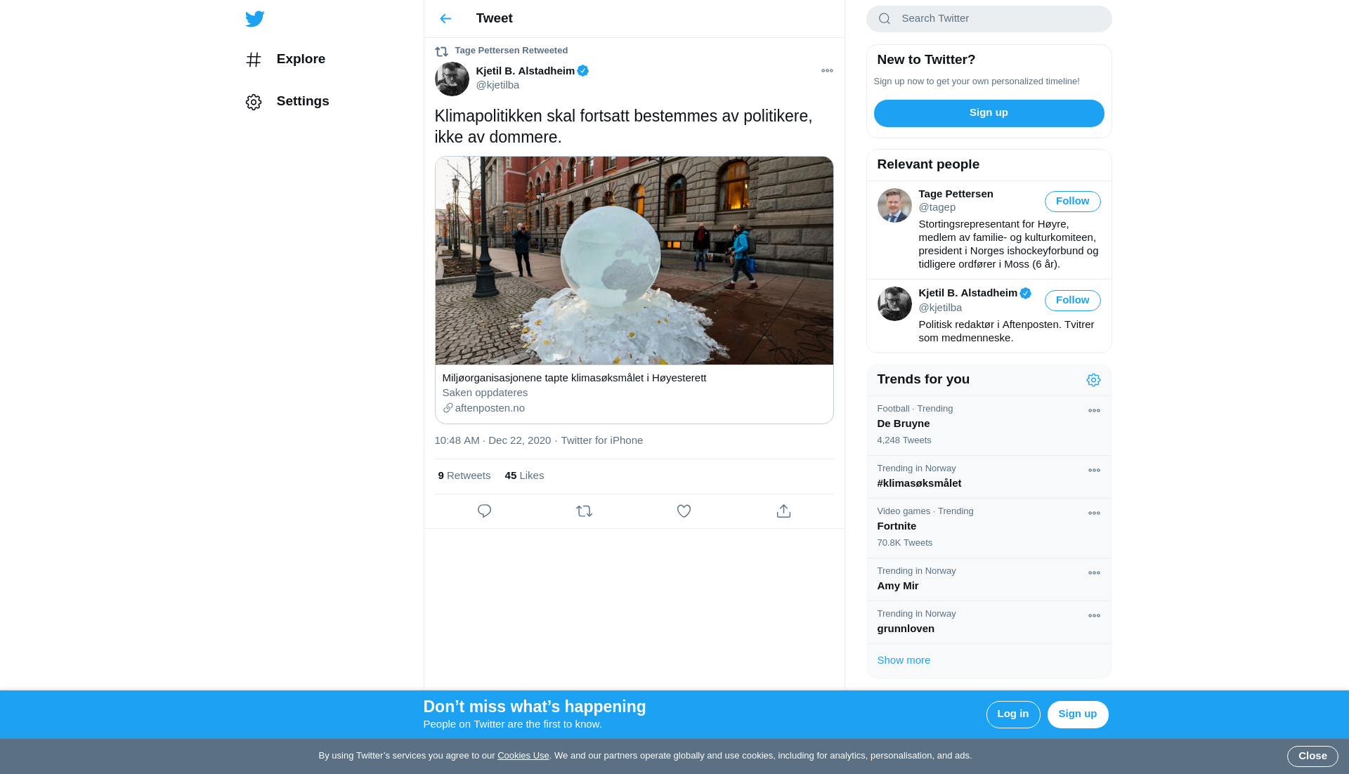This screenshot has width=1349, height=774.
Task: Click Saken oppdateres card subtitle
Action: click(x=485, y=393)
